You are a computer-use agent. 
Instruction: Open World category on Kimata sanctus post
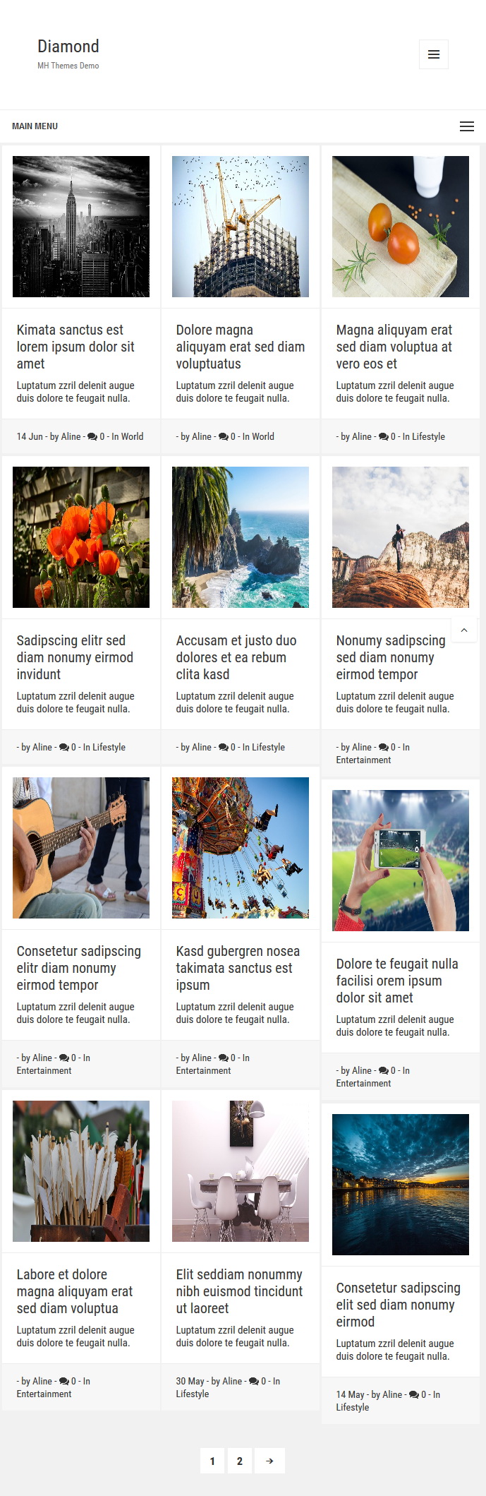point(132,436)
